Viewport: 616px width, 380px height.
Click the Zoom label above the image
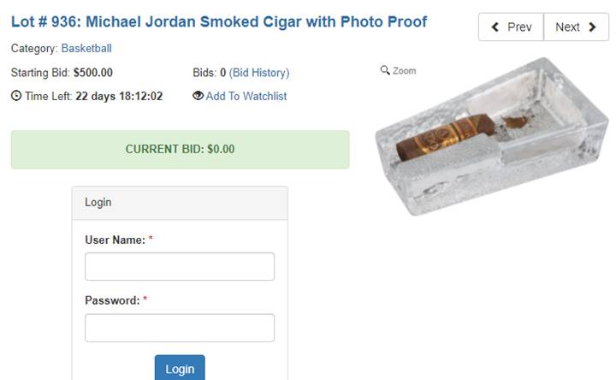pos(404,71)
